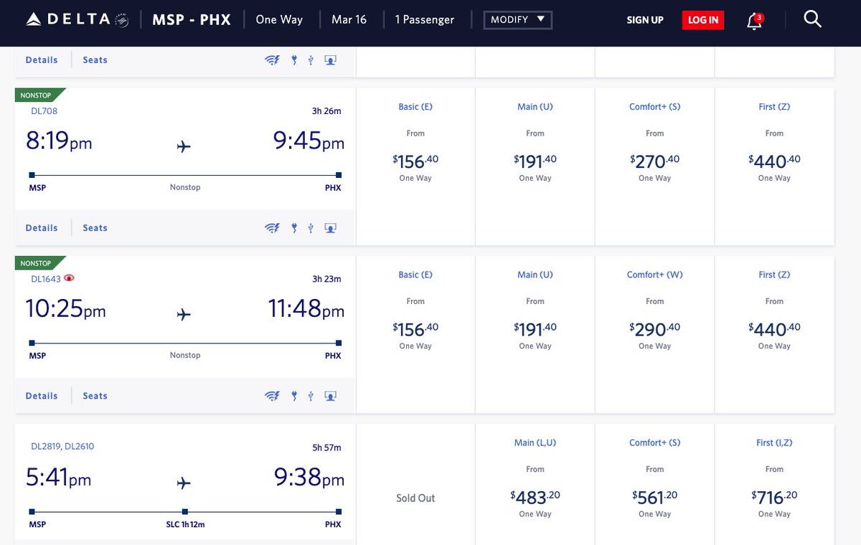Open Details for flight DL1643
This screenshot has height=545, width=861.
coord(42,396)
